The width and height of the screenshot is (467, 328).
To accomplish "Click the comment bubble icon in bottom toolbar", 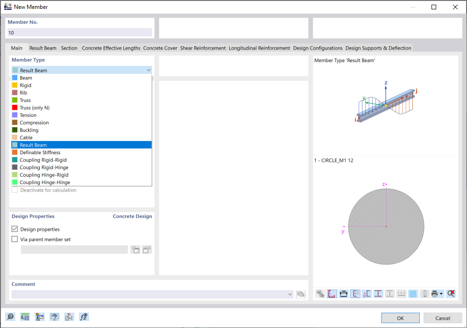I will [10, 317].
